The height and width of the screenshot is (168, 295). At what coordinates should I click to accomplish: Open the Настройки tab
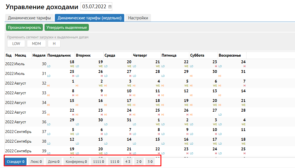[138, 18]
